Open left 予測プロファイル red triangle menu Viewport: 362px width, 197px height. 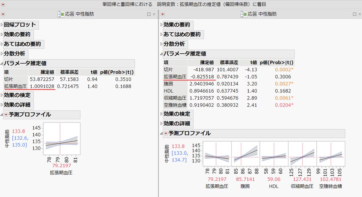[x=6, y=115]
